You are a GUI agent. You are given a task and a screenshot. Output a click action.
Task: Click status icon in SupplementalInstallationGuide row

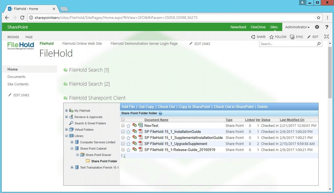click(135, 137)
